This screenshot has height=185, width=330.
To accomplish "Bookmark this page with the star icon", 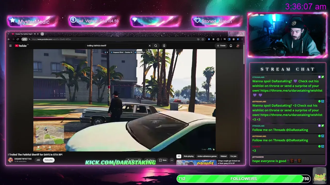I will pos(203,39).
